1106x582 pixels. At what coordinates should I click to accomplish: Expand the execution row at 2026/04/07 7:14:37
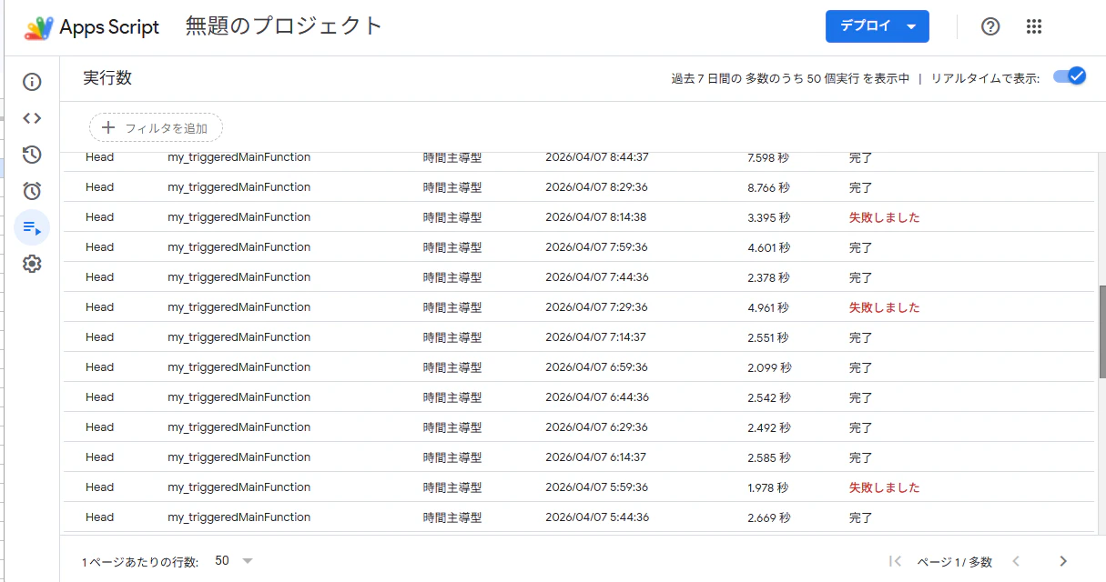point(579,337)
